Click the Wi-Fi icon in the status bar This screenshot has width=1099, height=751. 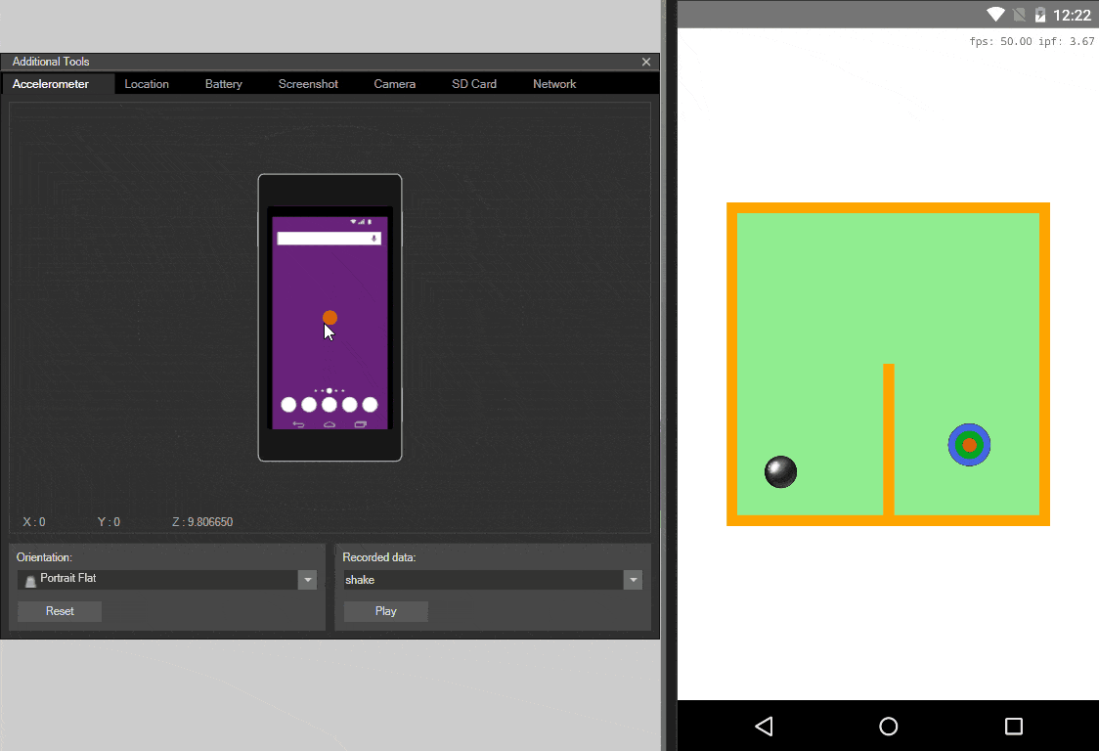pos(995,15)
